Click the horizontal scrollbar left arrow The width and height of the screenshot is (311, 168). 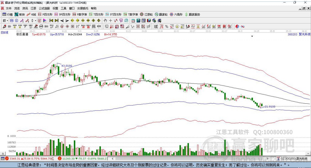click(x=113, y=159)
